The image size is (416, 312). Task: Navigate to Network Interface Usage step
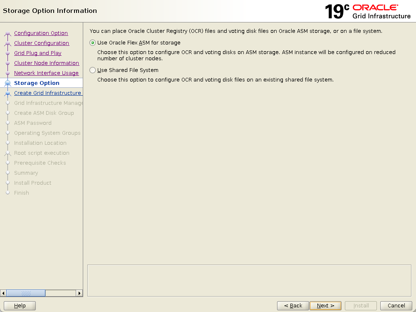[46, 73]
